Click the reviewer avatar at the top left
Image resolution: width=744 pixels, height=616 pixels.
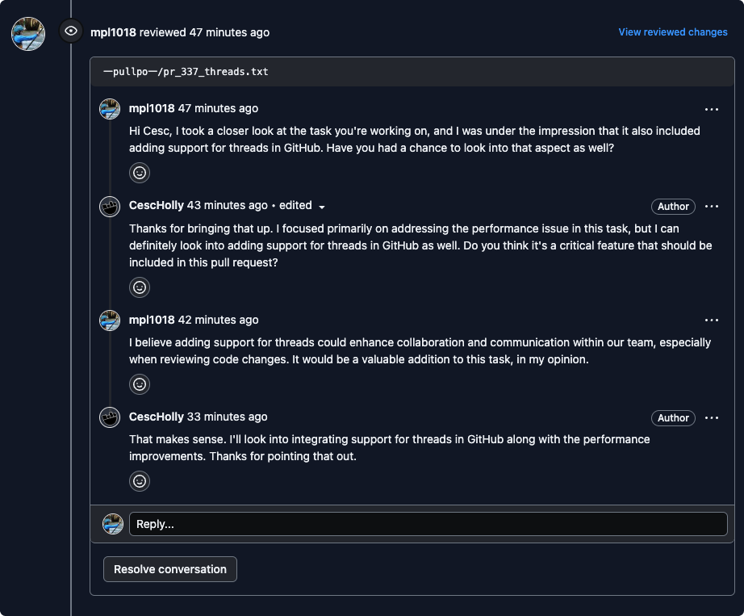pyautogui.click(x=28, y=33)
